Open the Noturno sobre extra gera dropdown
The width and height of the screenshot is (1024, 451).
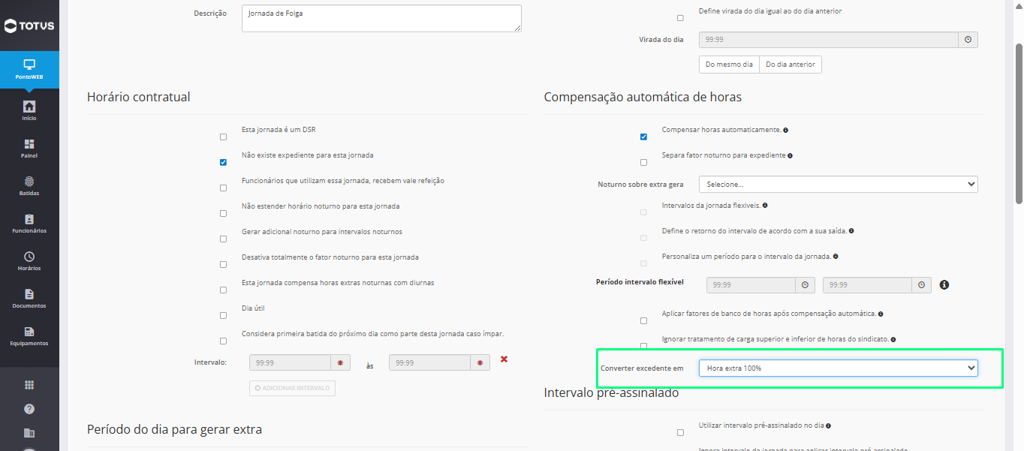[838, 184]
